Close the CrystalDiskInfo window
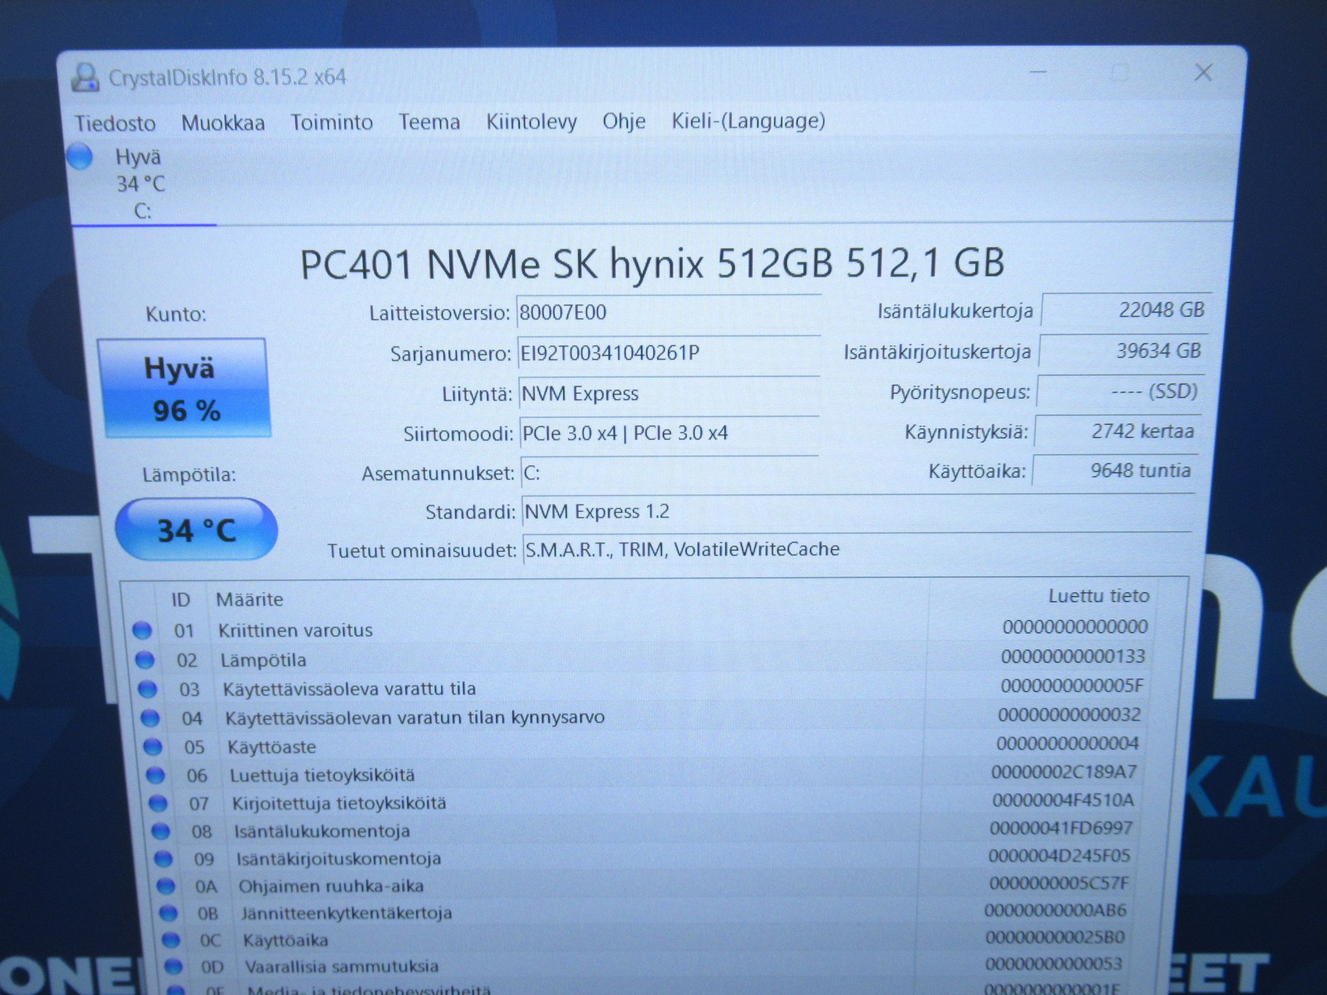 click(x=1203, y=72)
